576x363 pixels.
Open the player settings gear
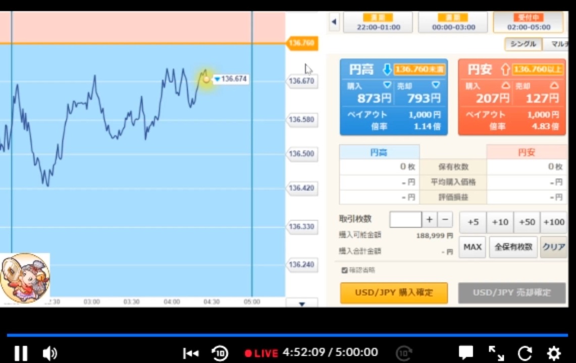pyautogui.click(x=554, y=353)
